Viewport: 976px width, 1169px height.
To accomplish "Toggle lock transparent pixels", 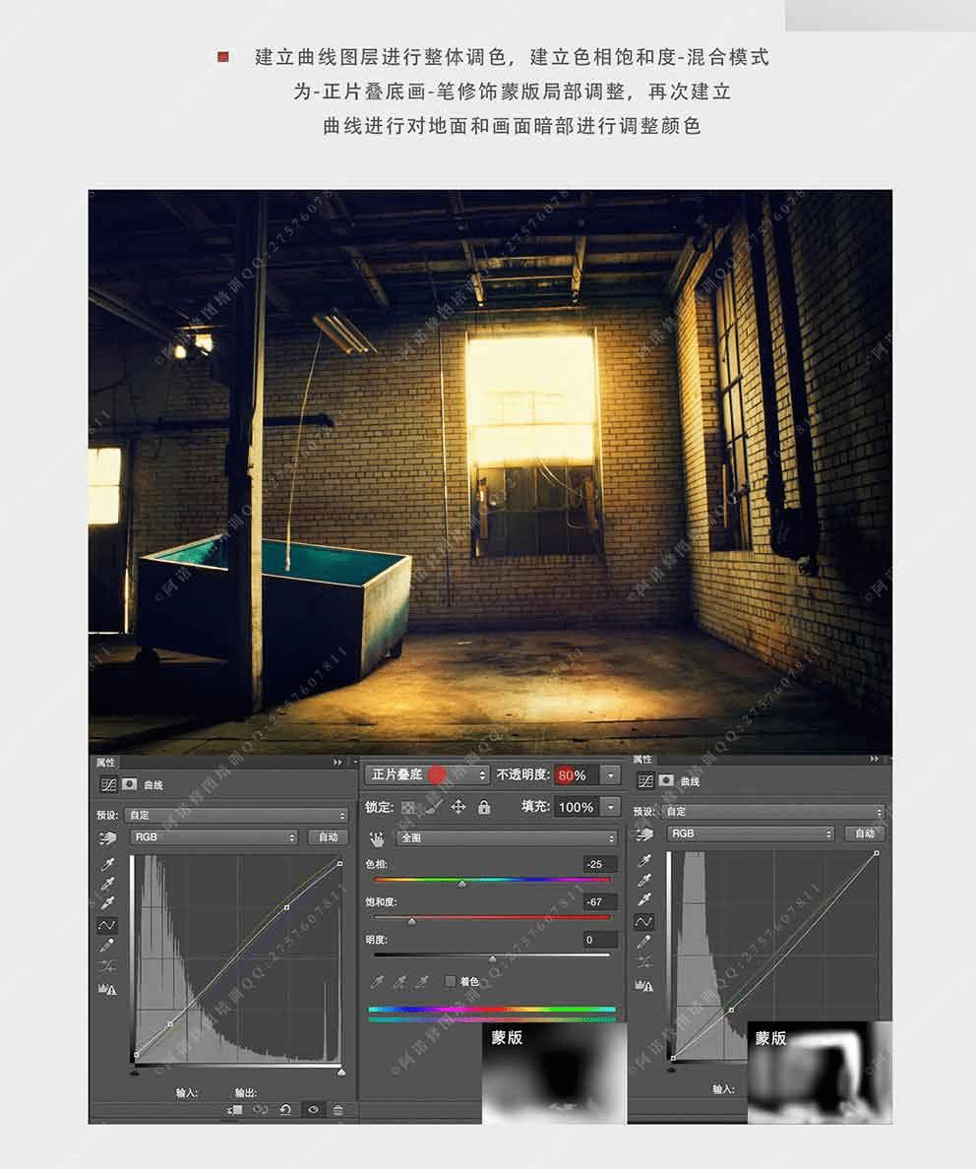I will [x=408, y=808].
